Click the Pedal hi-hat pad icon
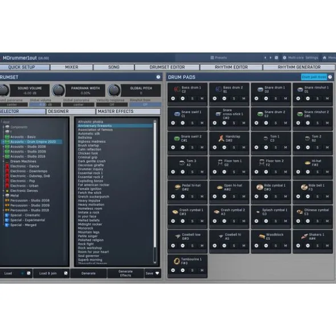The image size is (336, 336). point(178,187)
